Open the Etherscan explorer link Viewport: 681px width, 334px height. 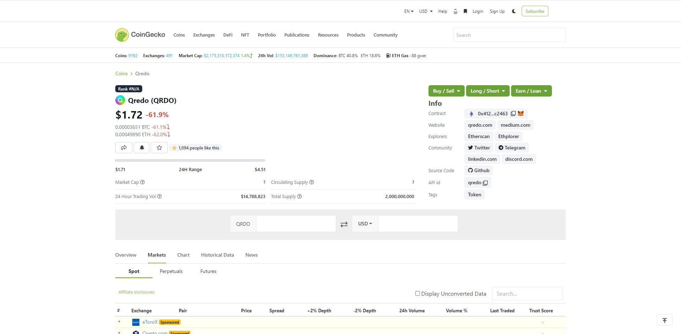pyautogui.click(x=478, y=136)
